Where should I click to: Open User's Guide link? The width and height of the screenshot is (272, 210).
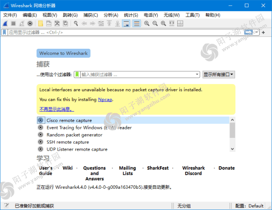pos(45,171)
